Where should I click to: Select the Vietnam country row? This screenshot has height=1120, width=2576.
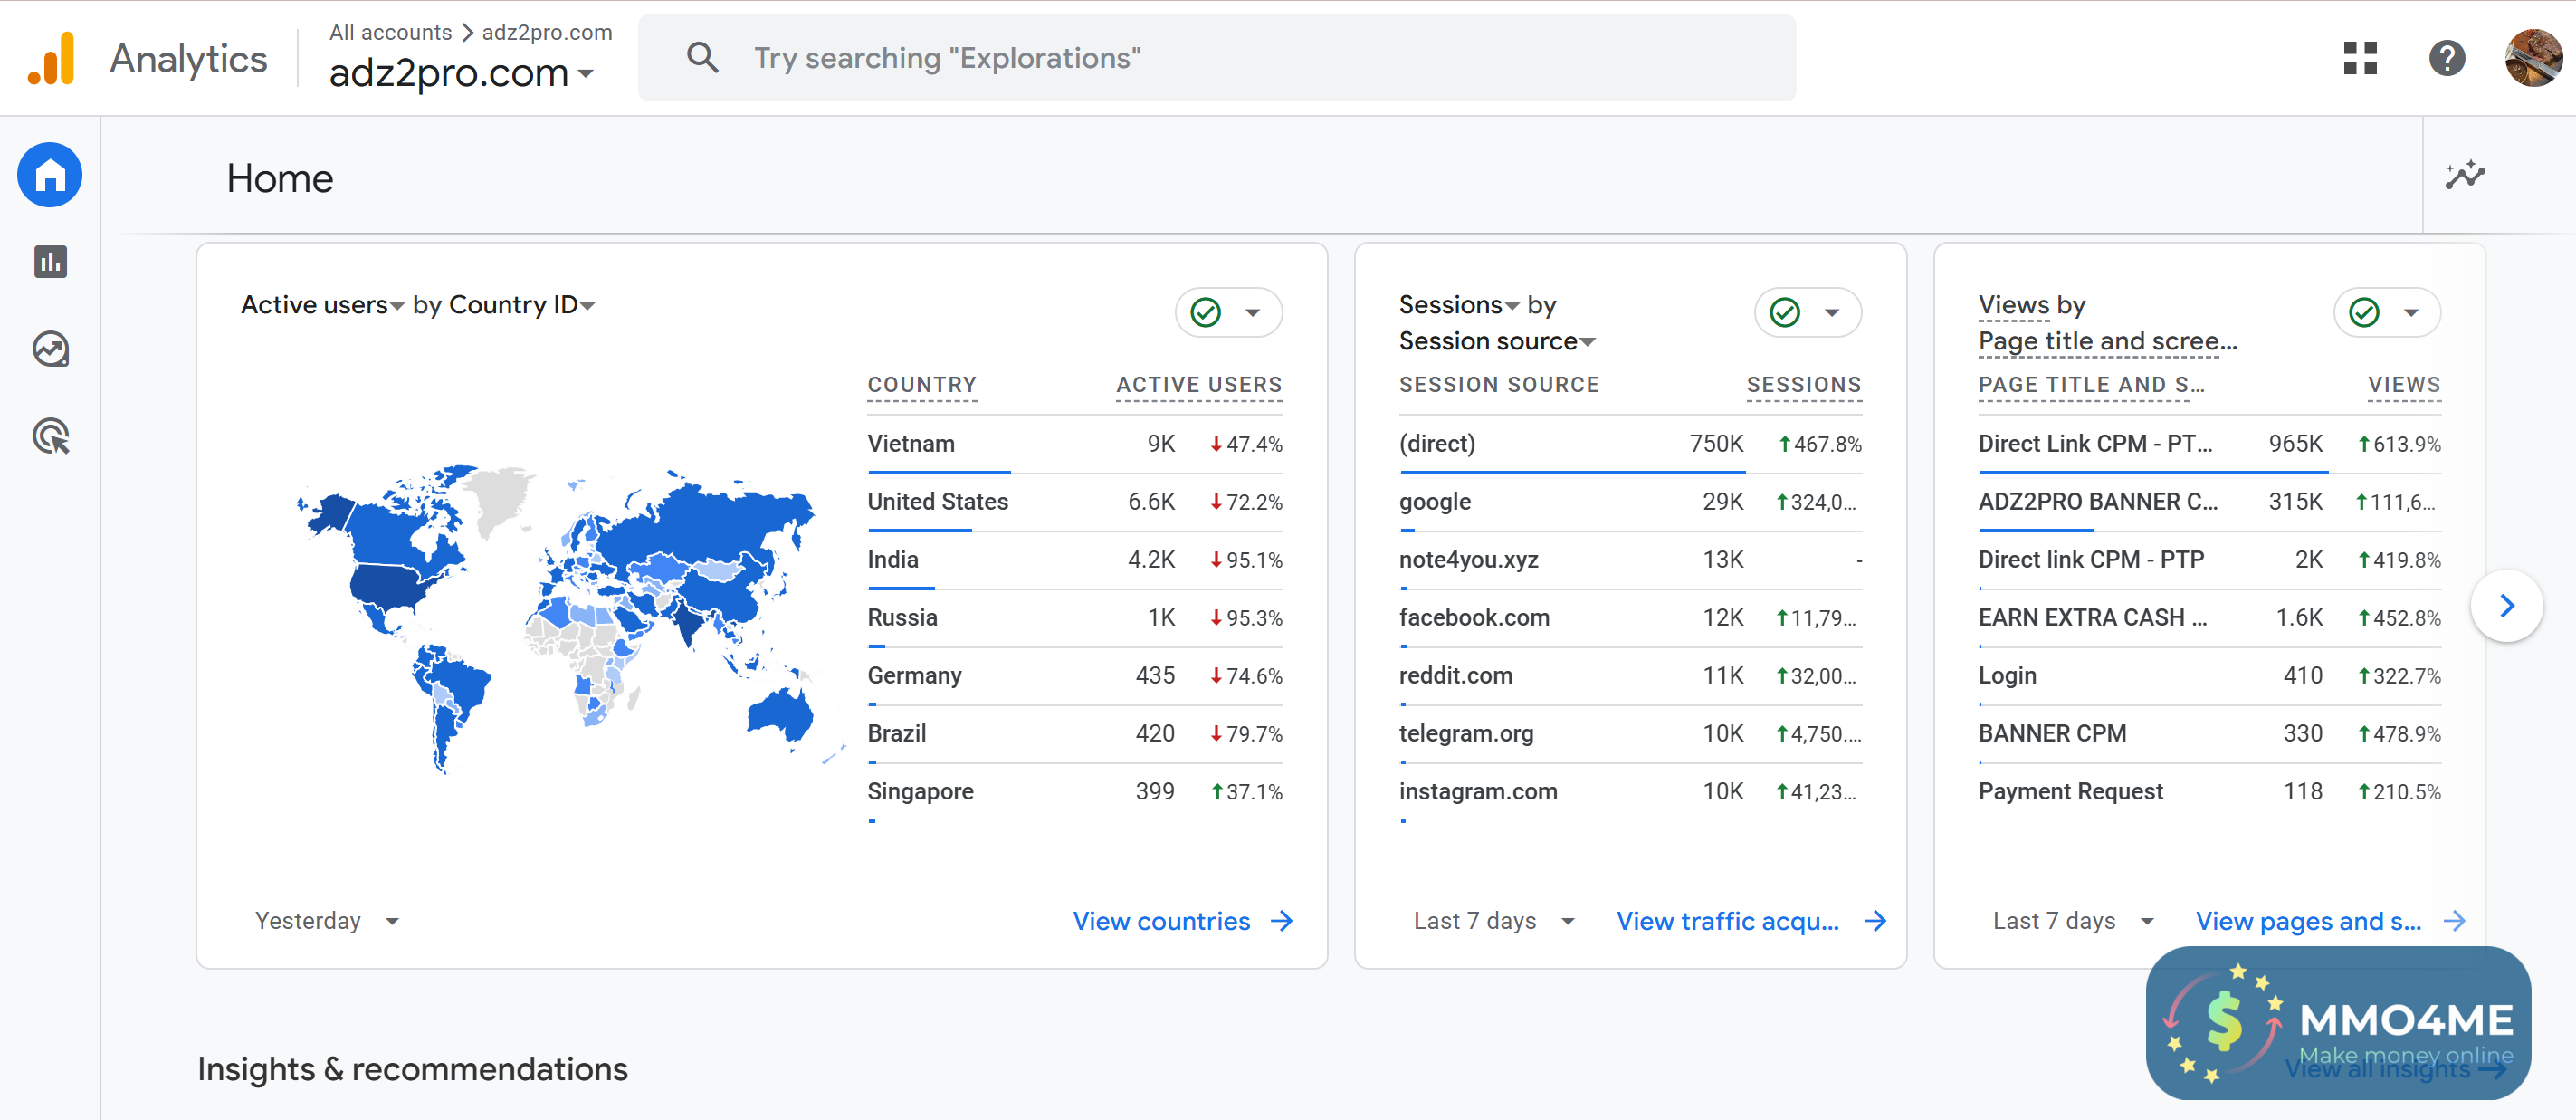point(1075,444)
